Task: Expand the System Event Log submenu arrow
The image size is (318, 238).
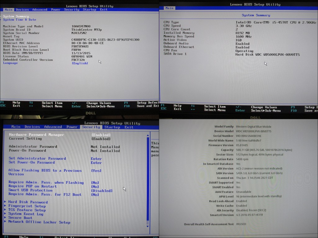Action: tap(5, 214)
